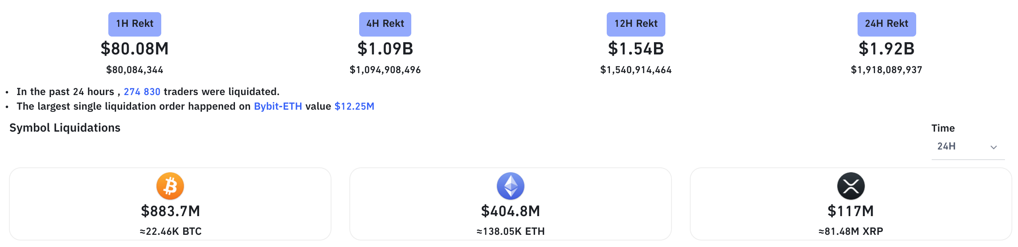
Task: Switch to the 4H Rekt tab
Action: coord(385,24)
